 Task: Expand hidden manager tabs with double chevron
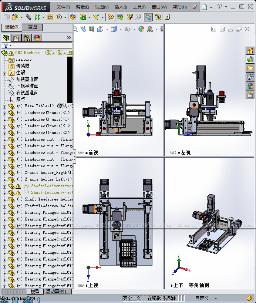click(x=69, y=38)
